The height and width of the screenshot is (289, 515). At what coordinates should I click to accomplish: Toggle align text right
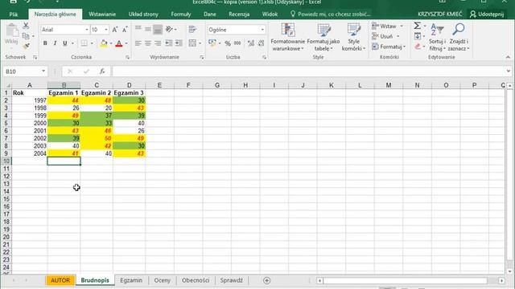pyautogui.click(x=158, y=43)
